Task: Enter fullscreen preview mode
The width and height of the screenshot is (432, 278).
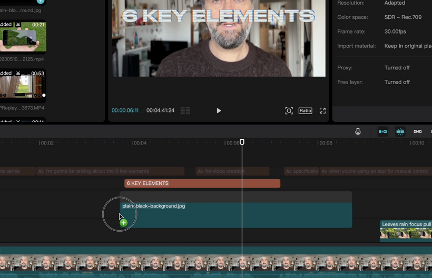Action: click(x=322, y=111)
